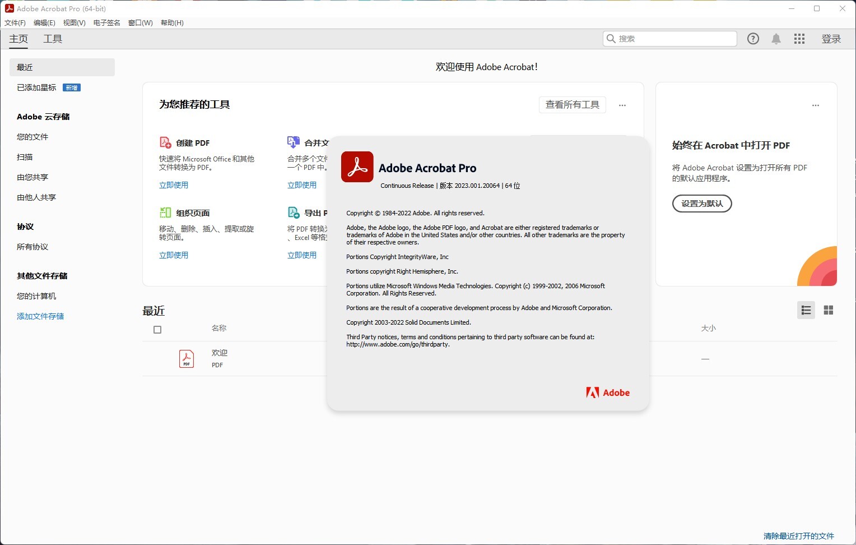Click the Adobe Acrobat logo in About dialog

pos(357,167)
